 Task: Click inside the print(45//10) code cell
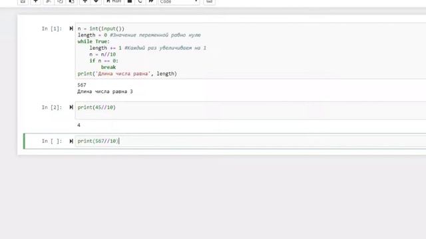click(x=250, y=110)
